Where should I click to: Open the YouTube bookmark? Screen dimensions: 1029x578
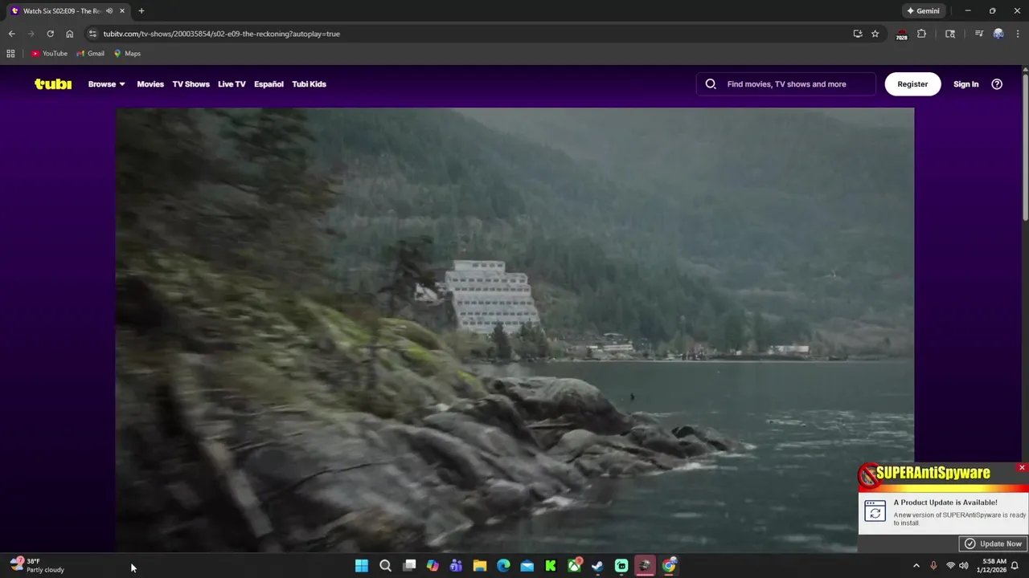click(49, 54)
